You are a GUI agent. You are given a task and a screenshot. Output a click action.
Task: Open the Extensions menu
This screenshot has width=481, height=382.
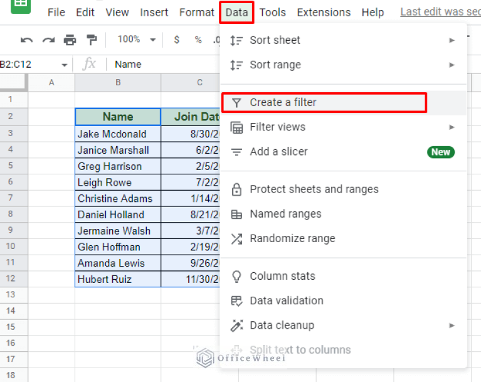tap(324, 13)
